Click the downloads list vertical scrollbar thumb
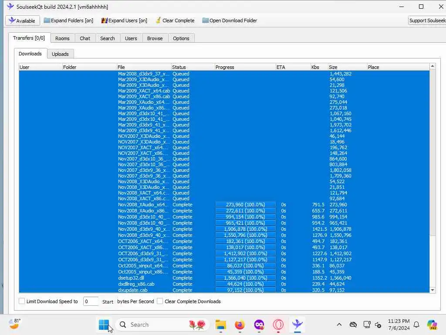The image size is (446, 335). tap(432, 153)
